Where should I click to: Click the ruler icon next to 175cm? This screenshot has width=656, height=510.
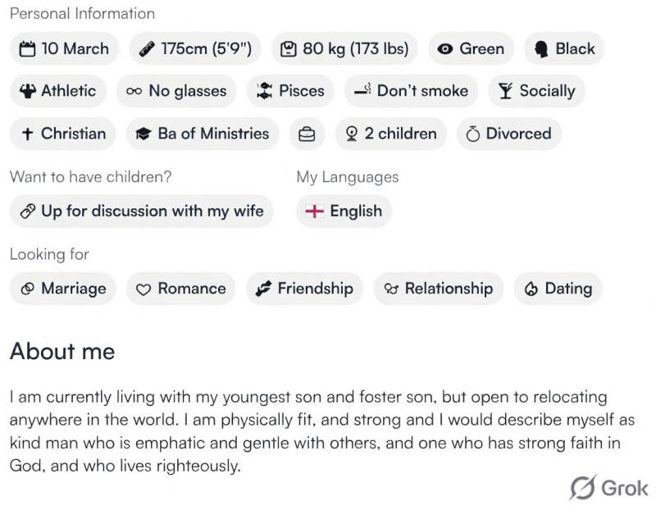tap(148, 49)
